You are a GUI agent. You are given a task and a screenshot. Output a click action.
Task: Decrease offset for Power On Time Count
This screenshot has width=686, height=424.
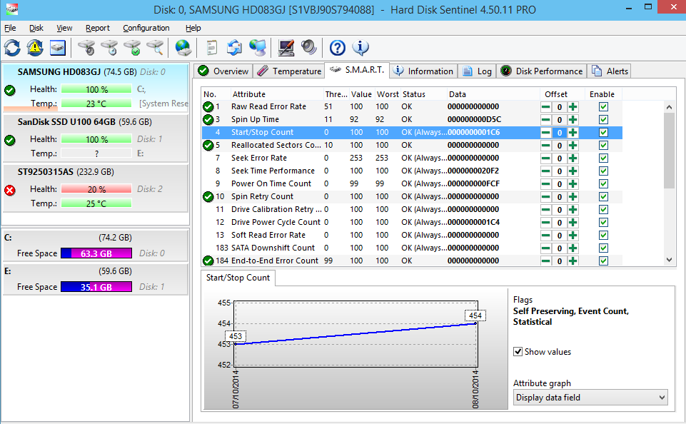[545, 184]
